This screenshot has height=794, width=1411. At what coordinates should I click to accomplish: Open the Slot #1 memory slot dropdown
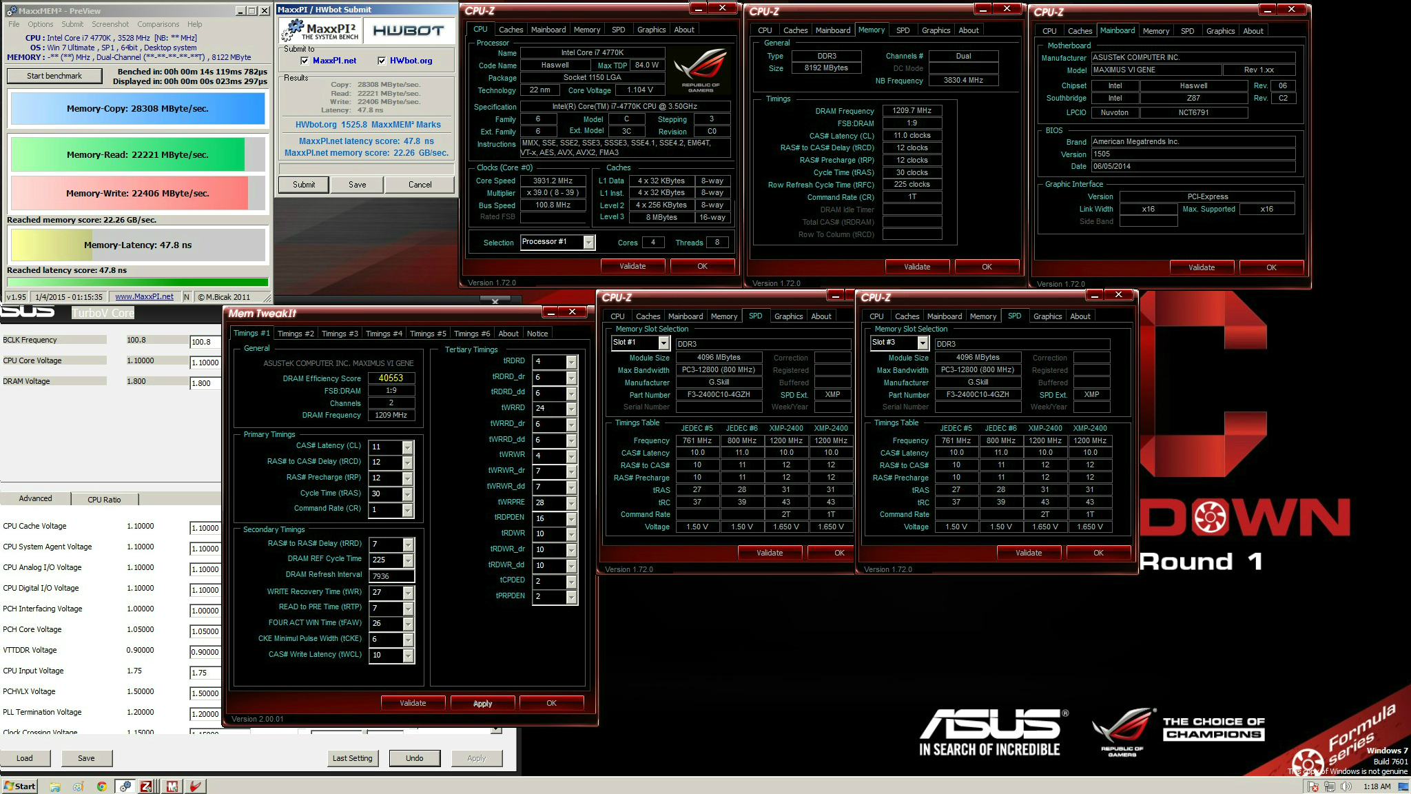663,343
